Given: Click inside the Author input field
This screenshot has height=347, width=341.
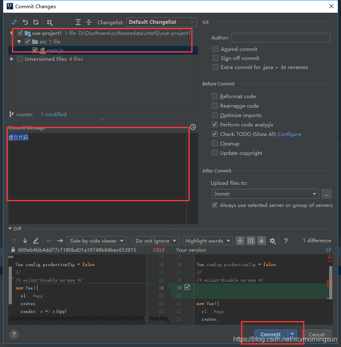Looking at the screenshot, I should click(281, 37).
